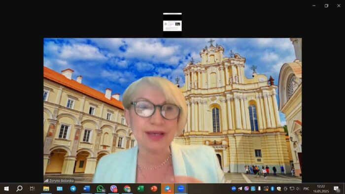Open File Explorer from the taskbar
Screen dimensions: 345x194
(x=46, y=189)
